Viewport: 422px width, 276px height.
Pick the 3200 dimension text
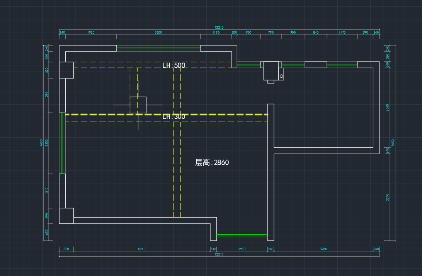[158, 32]
